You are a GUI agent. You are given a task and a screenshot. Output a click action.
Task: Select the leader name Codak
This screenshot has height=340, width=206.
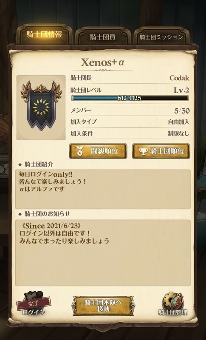(x=179, y=78)
